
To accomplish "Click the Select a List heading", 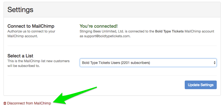I will [20, 56].
